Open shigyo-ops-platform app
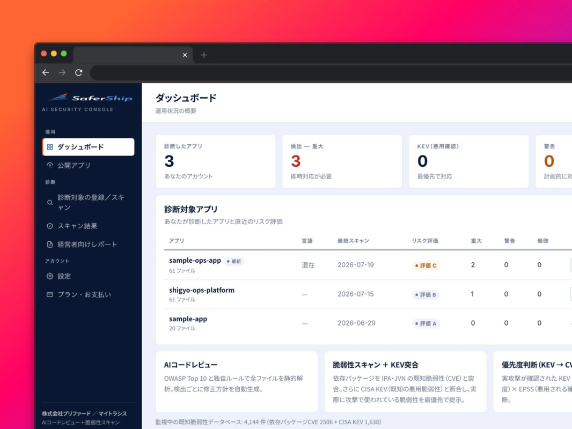 (202, 290)
